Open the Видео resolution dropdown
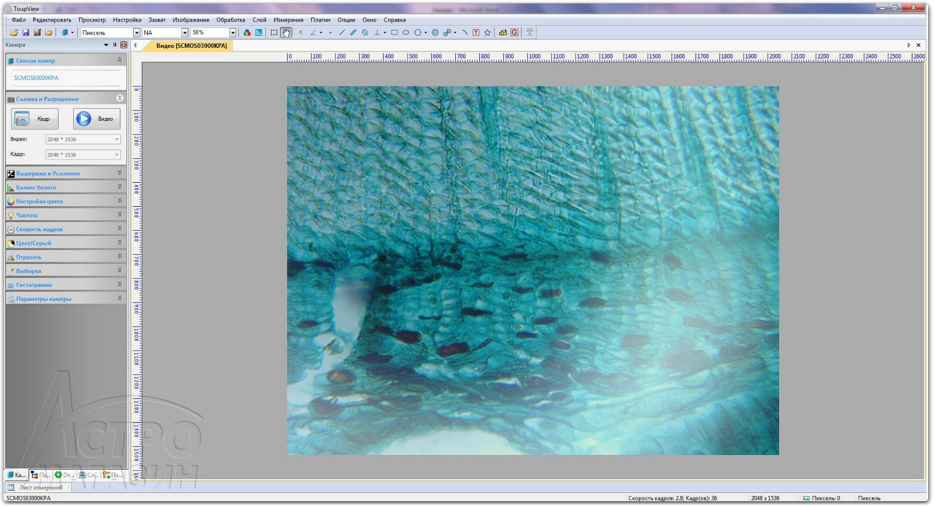Screen dimensions: 934x507 116,140
